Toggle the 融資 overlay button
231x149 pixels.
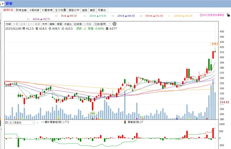point(37,24)
